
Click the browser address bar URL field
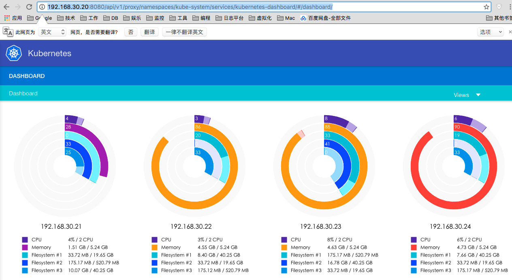pos(263,7)
